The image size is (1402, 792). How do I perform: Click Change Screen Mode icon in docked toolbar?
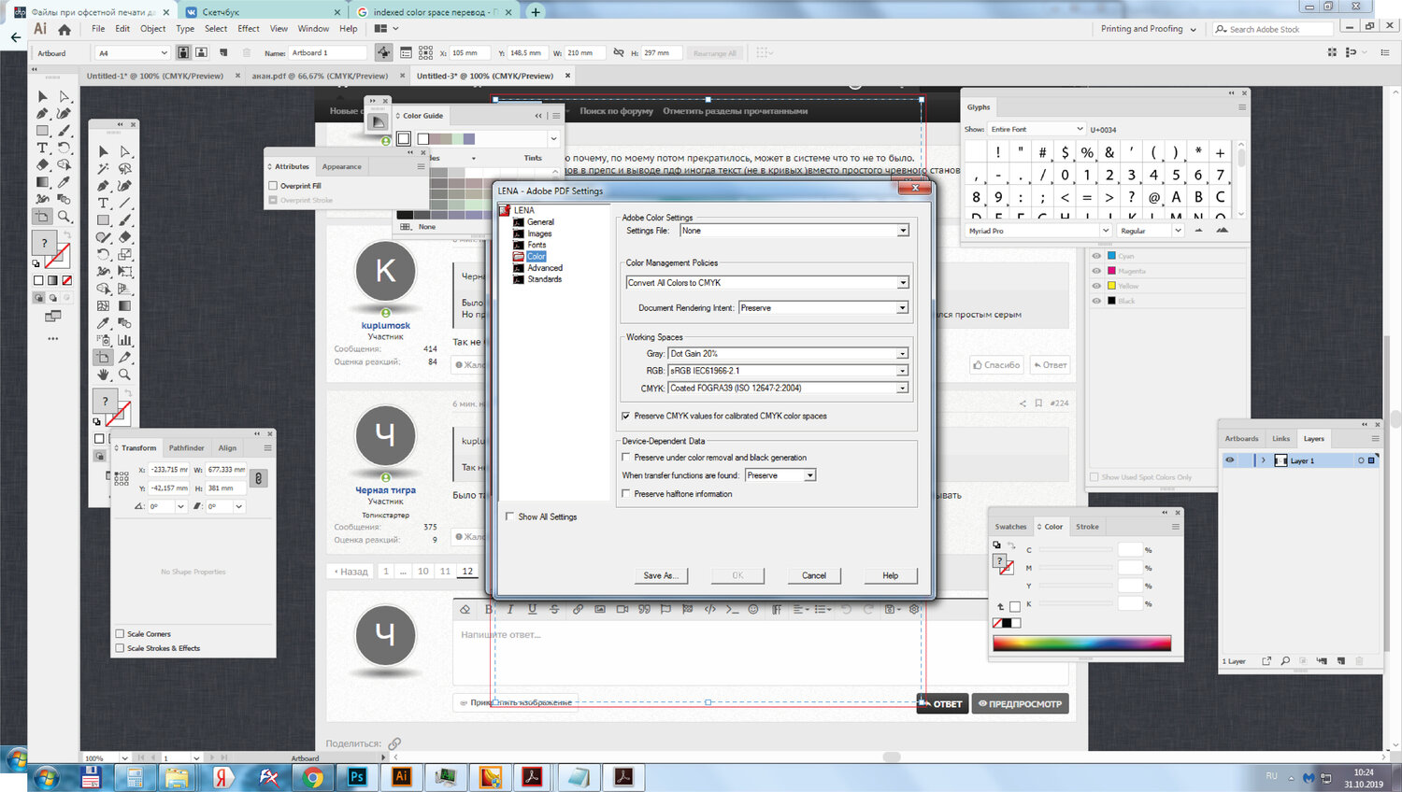[x=53, y=317]
